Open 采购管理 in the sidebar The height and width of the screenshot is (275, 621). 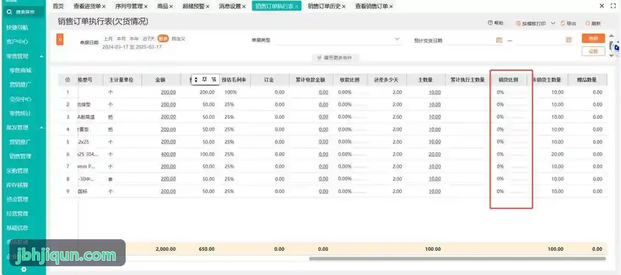tap(18, 170)
